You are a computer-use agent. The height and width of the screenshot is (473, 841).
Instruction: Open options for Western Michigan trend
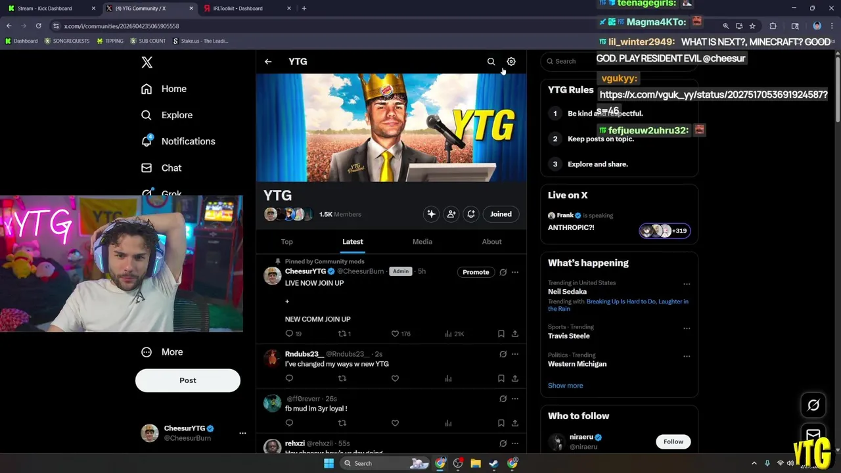coord(687,357)
